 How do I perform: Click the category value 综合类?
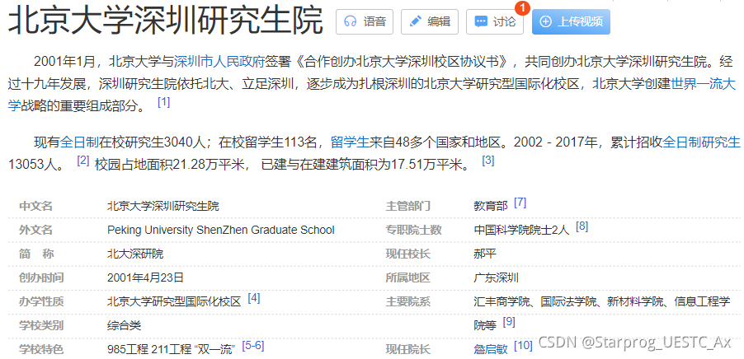[124, 325]
